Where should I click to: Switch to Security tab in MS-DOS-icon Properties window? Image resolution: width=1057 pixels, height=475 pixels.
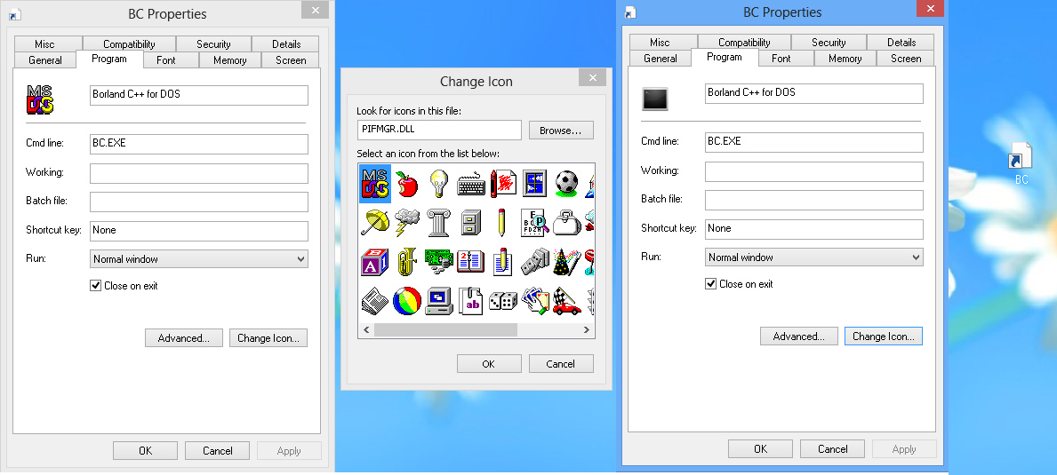click(x=213, y=44)
